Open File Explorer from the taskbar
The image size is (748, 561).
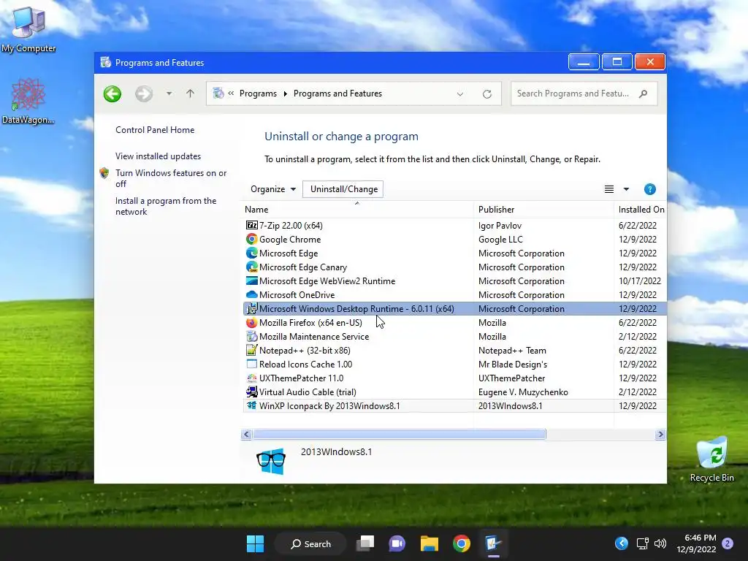430,543
